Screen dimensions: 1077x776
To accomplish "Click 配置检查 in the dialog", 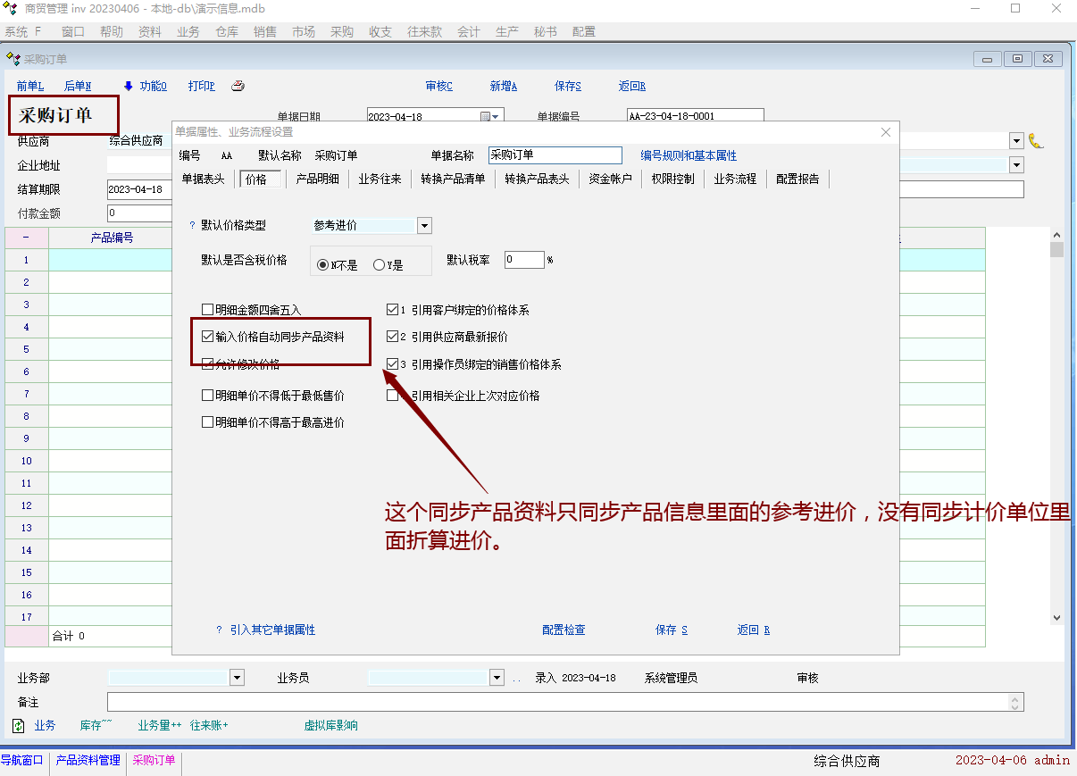I will point(564,630).
